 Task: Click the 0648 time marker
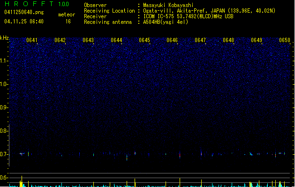point(228,40)
